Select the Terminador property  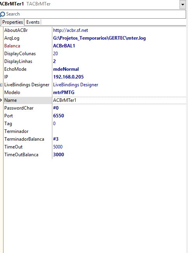pos(16,131)
